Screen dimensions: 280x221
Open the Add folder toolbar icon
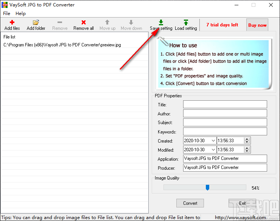point(36,22)
